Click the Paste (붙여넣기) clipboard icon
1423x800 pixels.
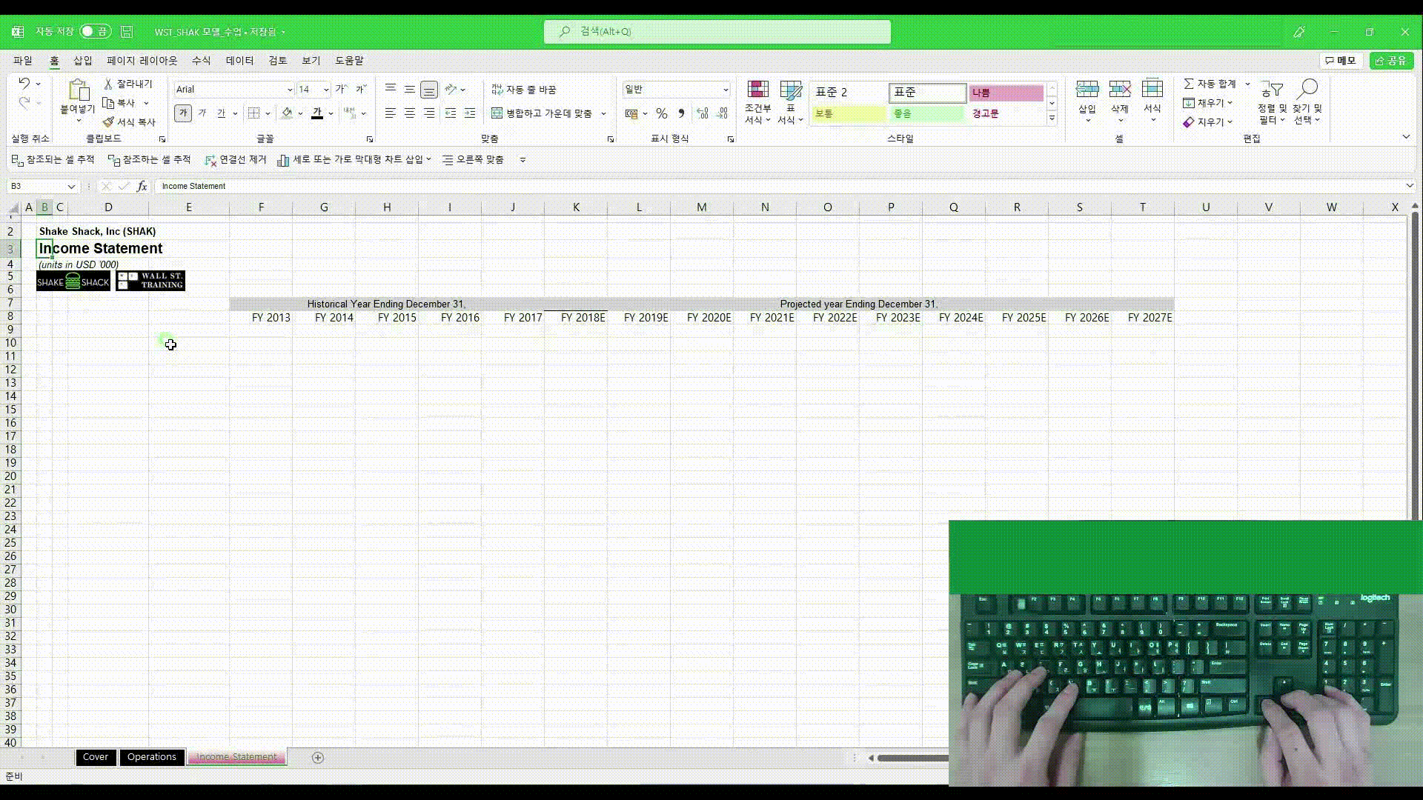[x=78, y=90]
